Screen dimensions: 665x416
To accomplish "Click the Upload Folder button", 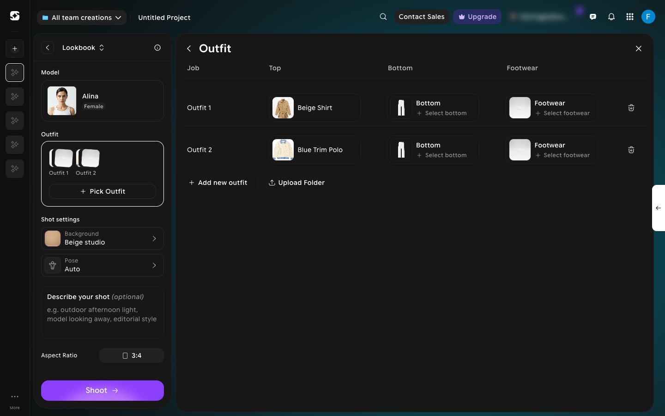I will 296,183.
